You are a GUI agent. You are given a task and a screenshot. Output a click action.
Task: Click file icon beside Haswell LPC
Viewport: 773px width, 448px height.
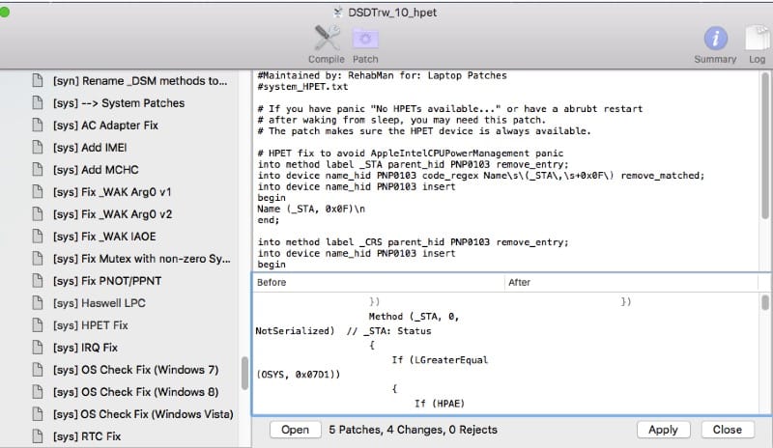coord(38,303)
